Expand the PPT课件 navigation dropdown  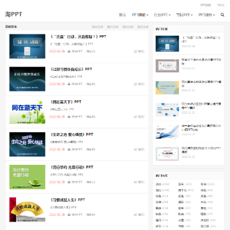(206, 15)
